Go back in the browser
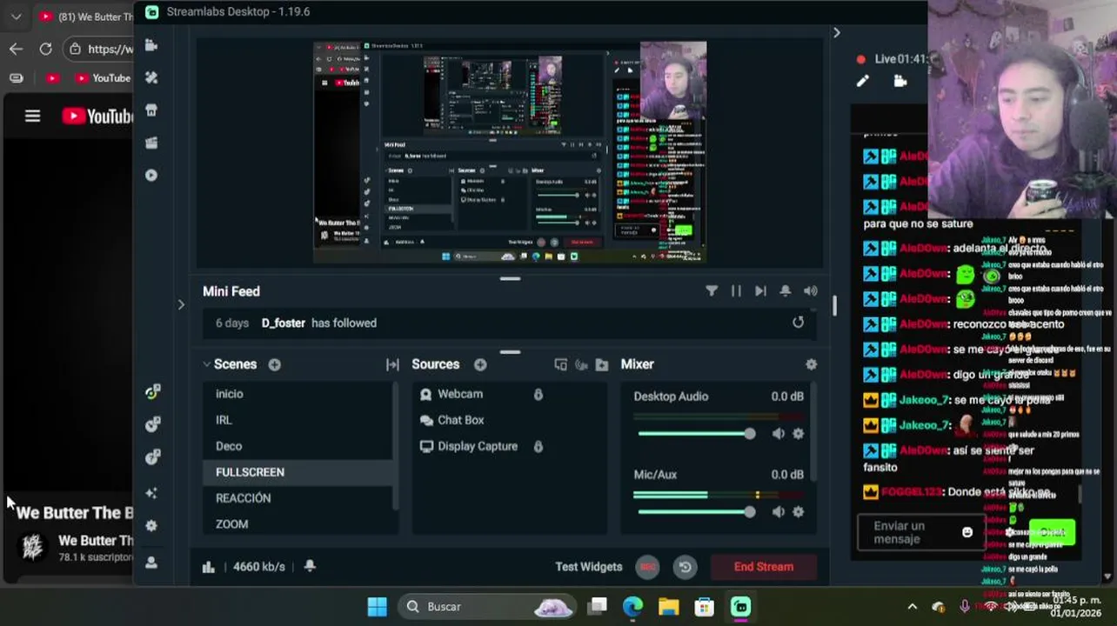This screenshot has width=1117, height=626. [x=16, y=49]
